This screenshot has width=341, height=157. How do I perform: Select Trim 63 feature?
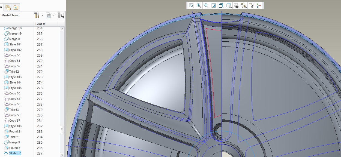[14, 110]
